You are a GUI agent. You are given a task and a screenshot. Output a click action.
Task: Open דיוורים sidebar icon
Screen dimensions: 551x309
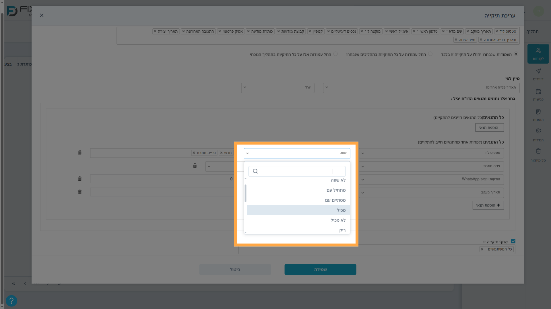coord(538,74)
